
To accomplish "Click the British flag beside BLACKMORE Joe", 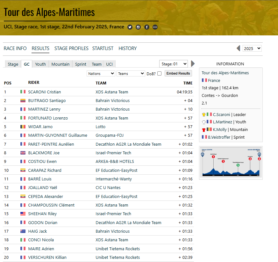I will coord(23,153).
